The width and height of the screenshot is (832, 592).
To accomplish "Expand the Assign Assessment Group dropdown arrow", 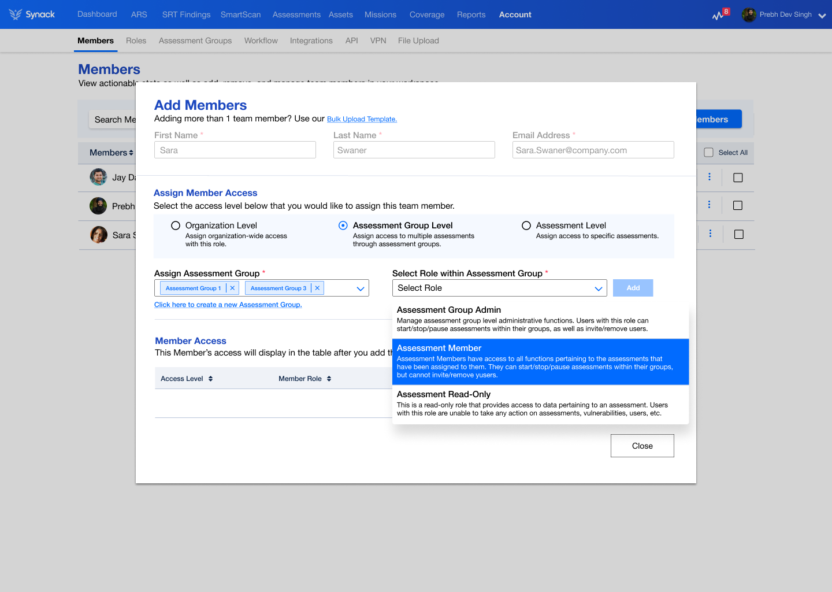I will tap(361, 288).
